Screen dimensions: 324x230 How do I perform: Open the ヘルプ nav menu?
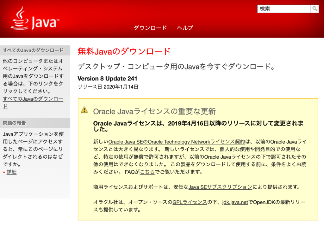(x=185, y=28)
